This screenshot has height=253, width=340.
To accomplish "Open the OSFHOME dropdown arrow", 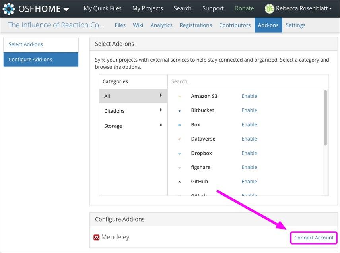I will 66,9.
